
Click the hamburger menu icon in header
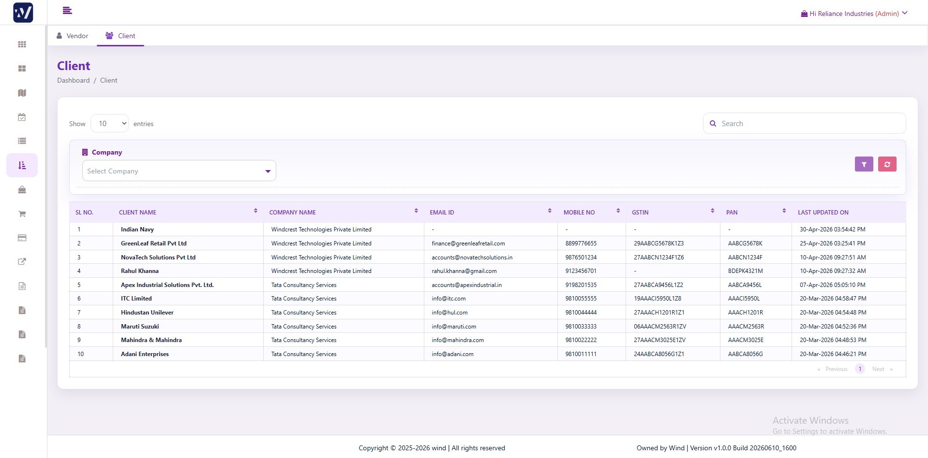[67, 10]
